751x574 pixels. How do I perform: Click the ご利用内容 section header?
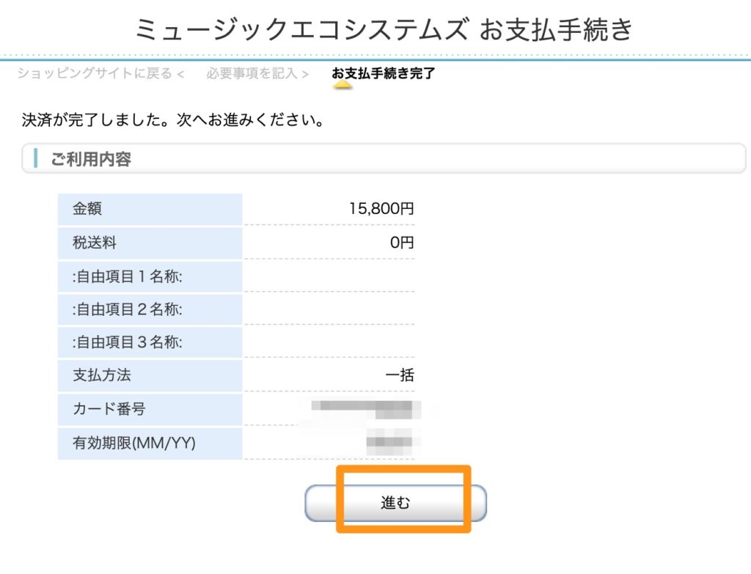point(91,159)
